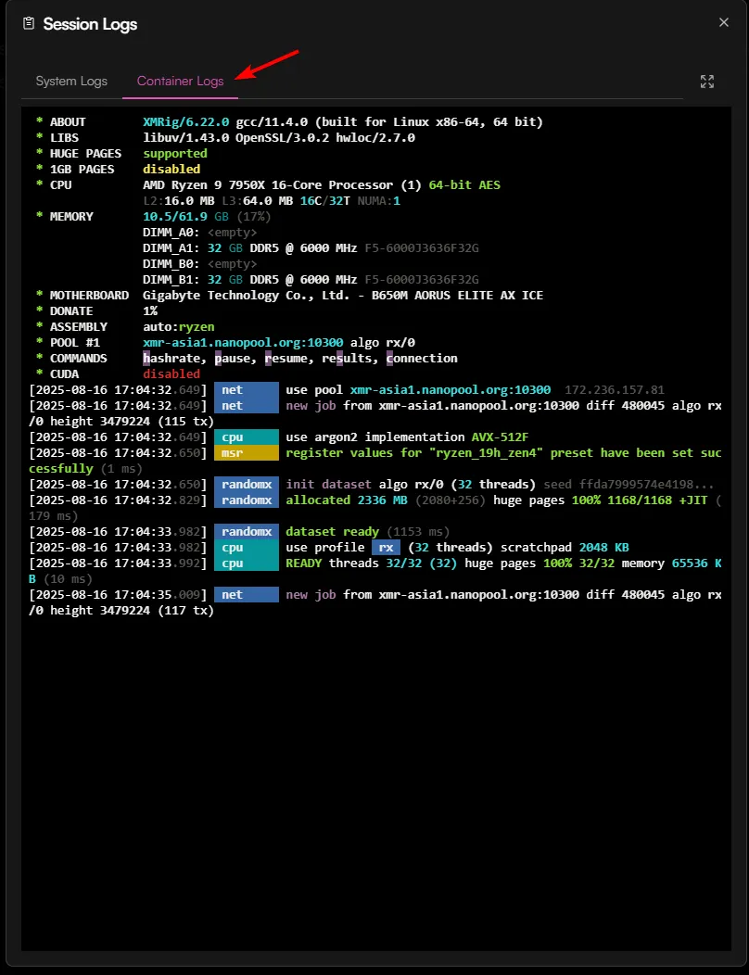Click the 'auto:ryzen' assembly value
749x975 pixels.
(179, 326)
